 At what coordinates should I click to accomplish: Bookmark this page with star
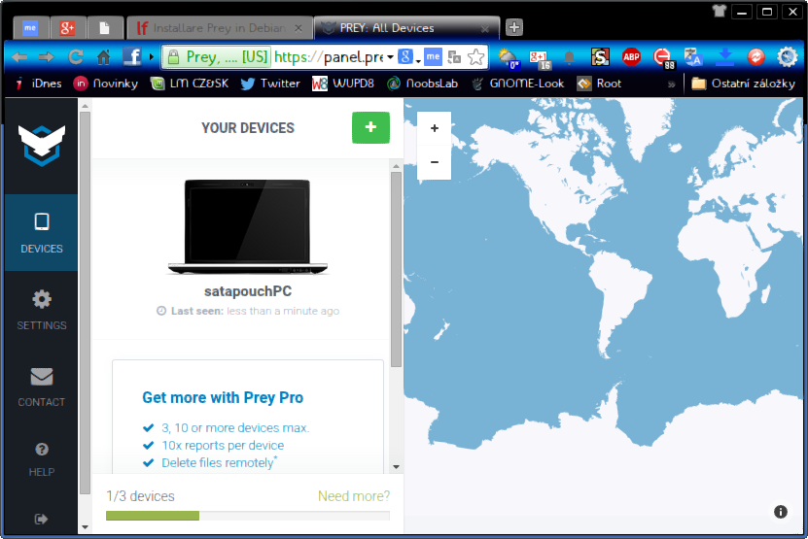(476, 57)
